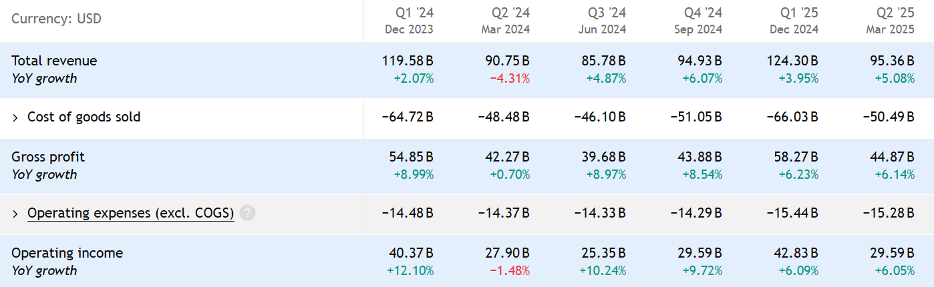Click the 44.87 B gross profit value
This screenshot has width=934, height=287.
[x=889, y=157]
